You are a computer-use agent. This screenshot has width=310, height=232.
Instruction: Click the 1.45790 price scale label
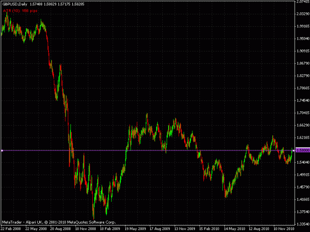pos(303,187)
